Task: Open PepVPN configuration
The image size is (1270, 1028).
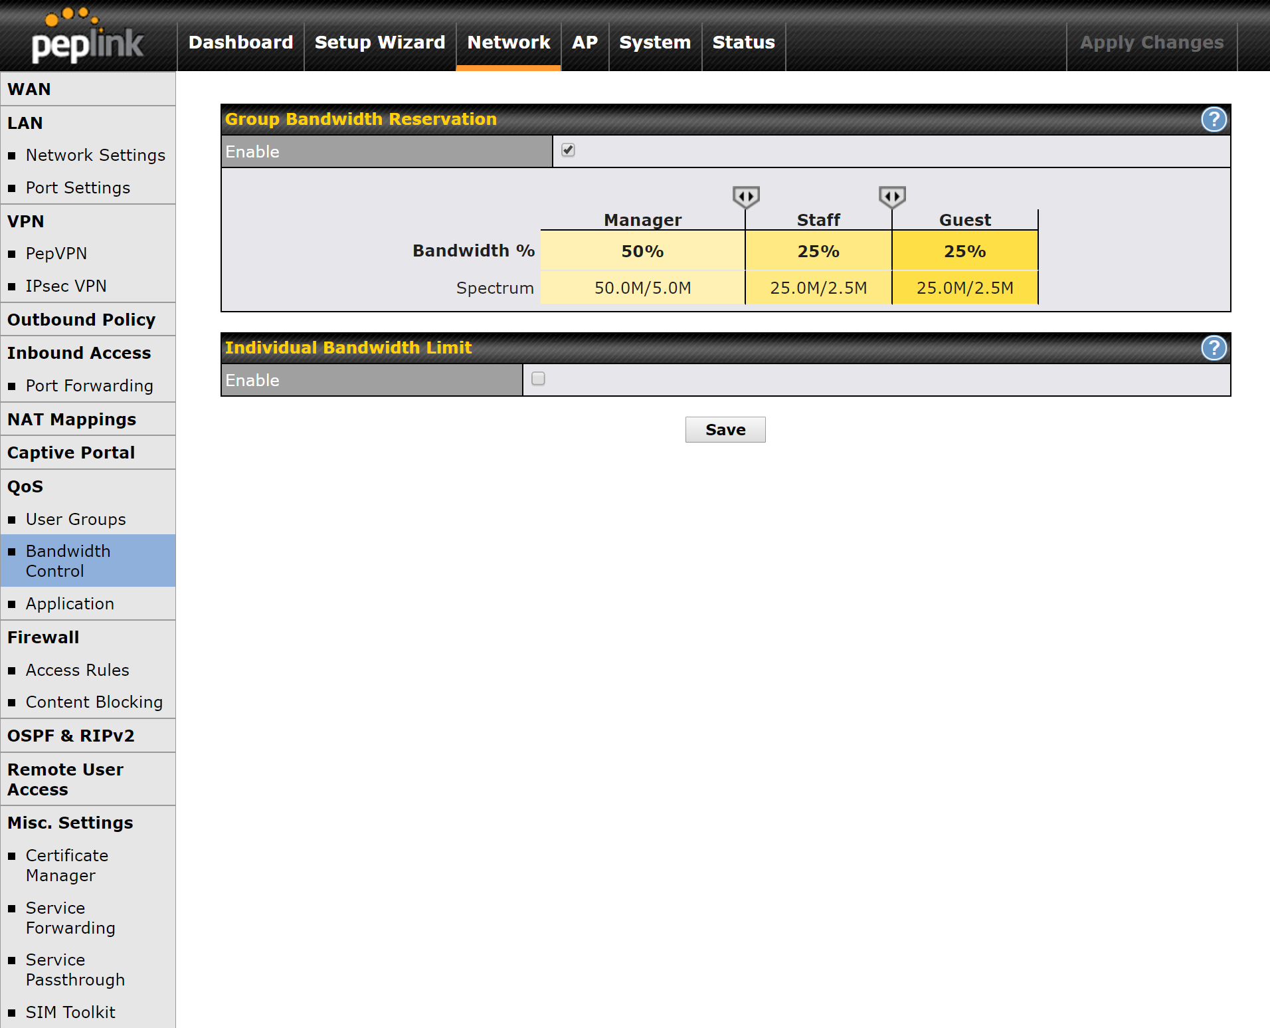Action: (x=56, y=253)
